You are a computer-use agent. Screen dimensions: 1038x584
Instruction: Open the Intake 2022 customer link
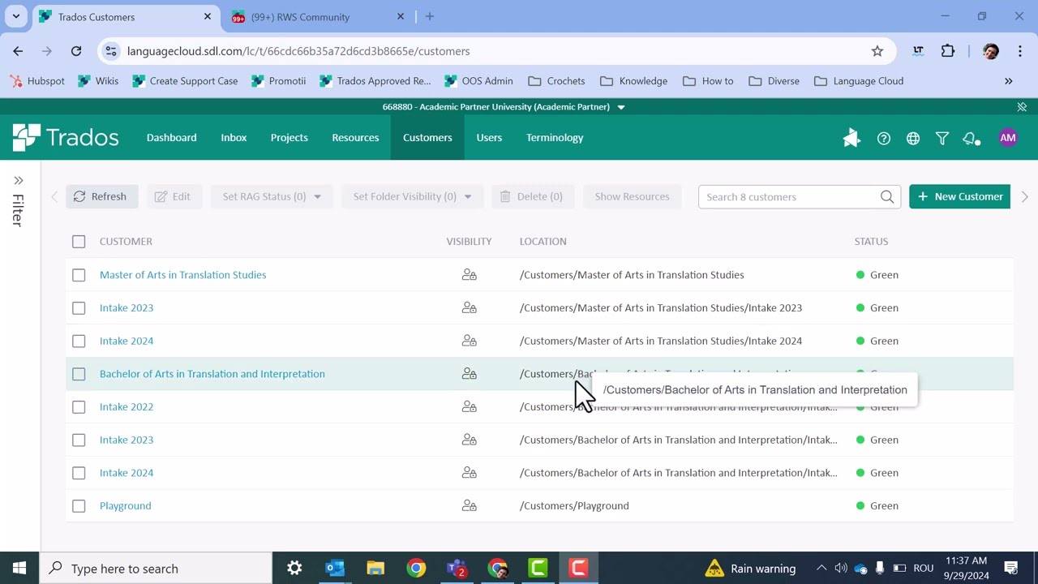pyautogui.click(x=127, y=407)
